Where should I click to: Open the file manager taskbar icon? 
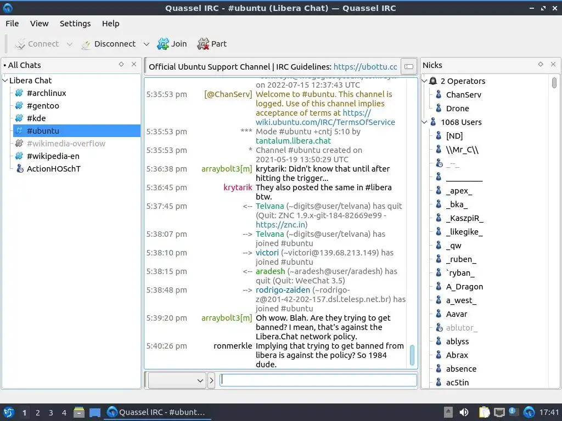[x=79, y=412]
